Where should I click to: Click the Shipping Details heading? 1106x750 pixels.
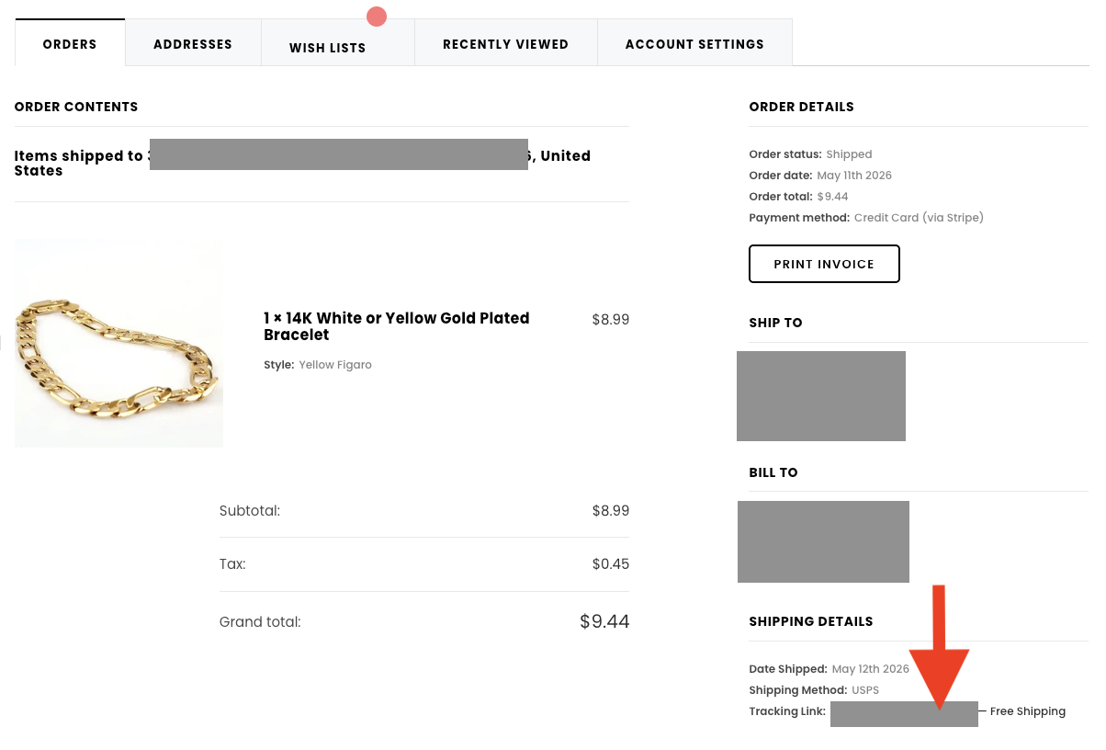811,621
